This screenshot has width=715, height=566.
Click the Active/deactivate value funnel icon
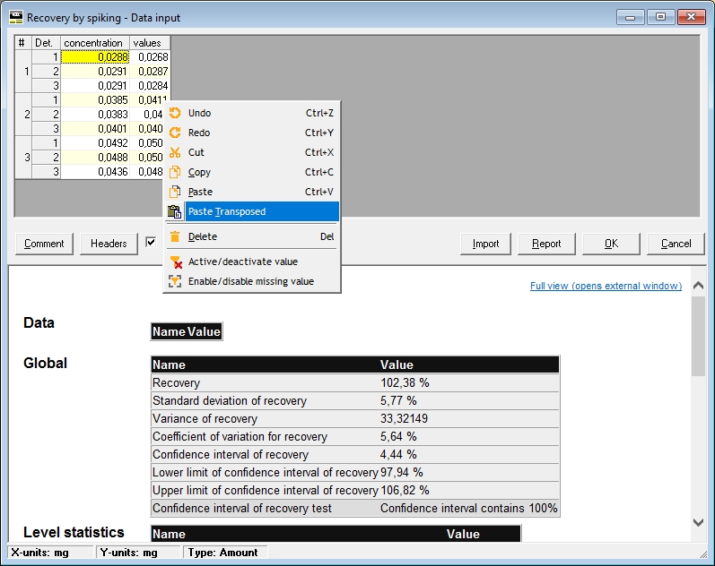click(176, 262)
